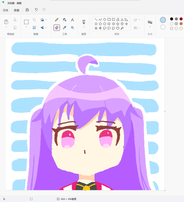Screen dimensions: 184x202
Task: Click the Brushes icon
Action: pyautogui.click(x=84, y=22)
